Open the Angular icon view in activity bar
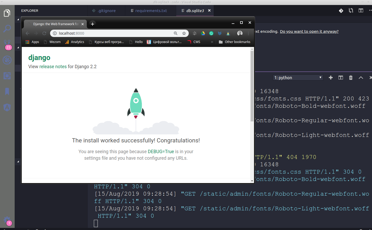 point(7,107)
